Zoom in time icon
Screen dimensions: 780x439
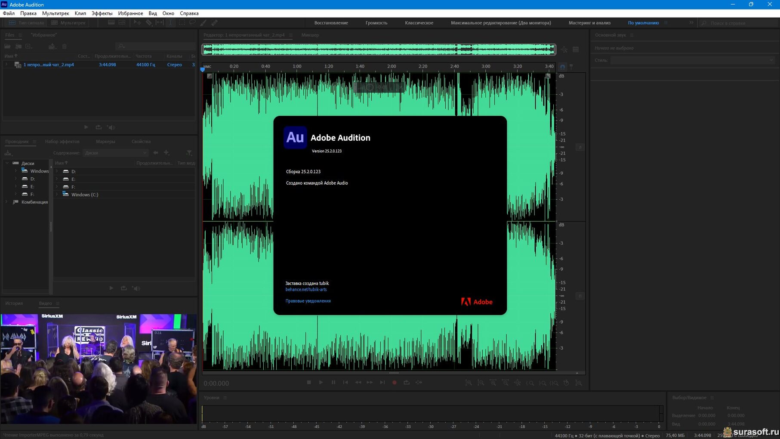[x=493, y=383]
